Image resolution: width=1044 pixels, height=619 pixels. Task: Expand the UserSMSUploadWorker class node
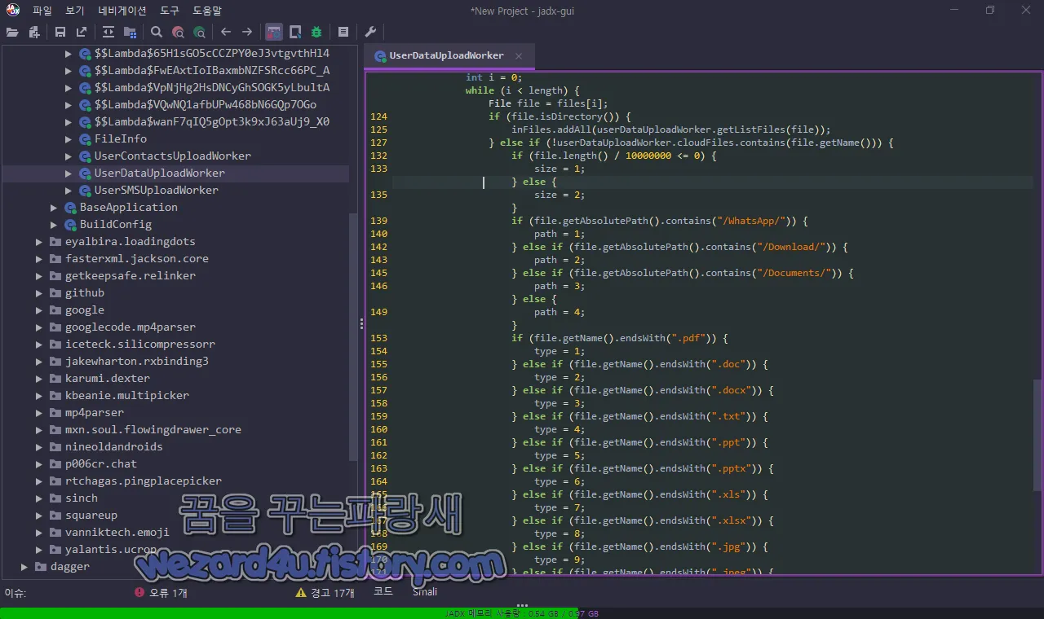(x=69, y=190)
